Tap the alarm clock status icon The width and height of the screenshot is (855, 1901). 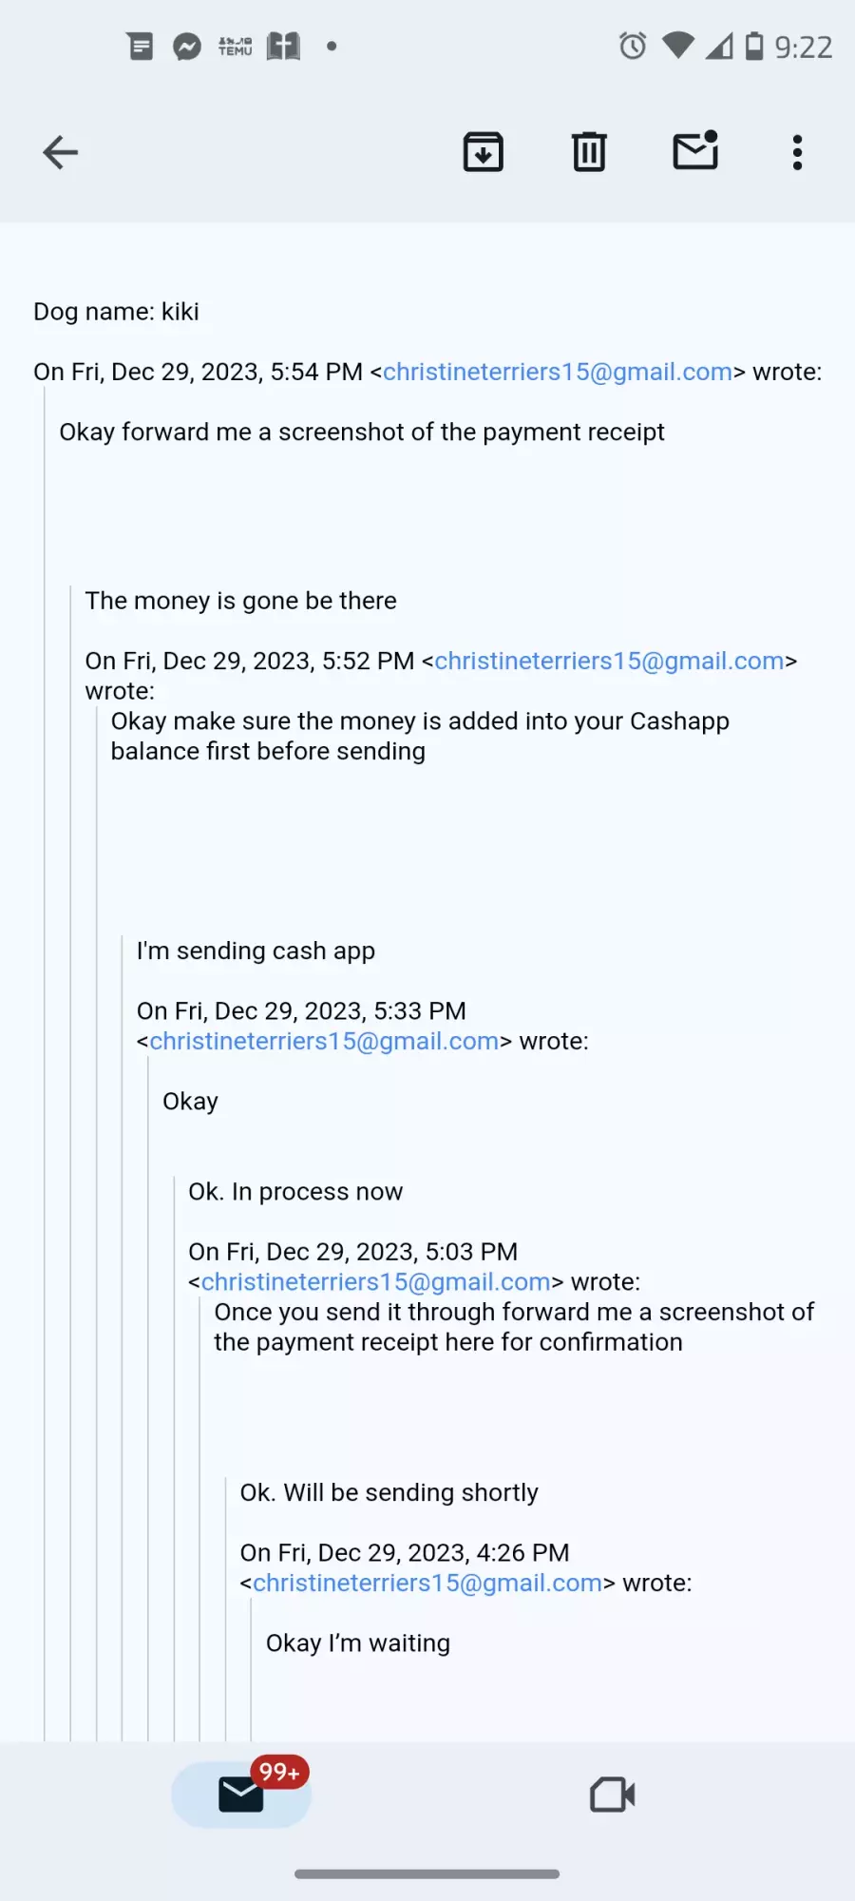pyautogui.click(x=633, y=46)
